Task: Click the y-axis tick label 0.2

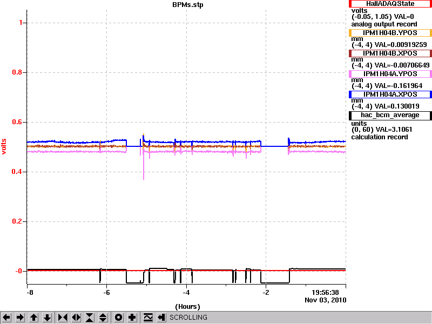Action: 17,221
